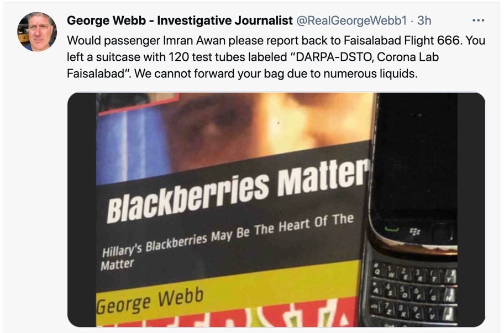The height and width of the screenshot is (333, 504).
Task: Click the George Webb author name on book cover
Action: tap(150, 300)
